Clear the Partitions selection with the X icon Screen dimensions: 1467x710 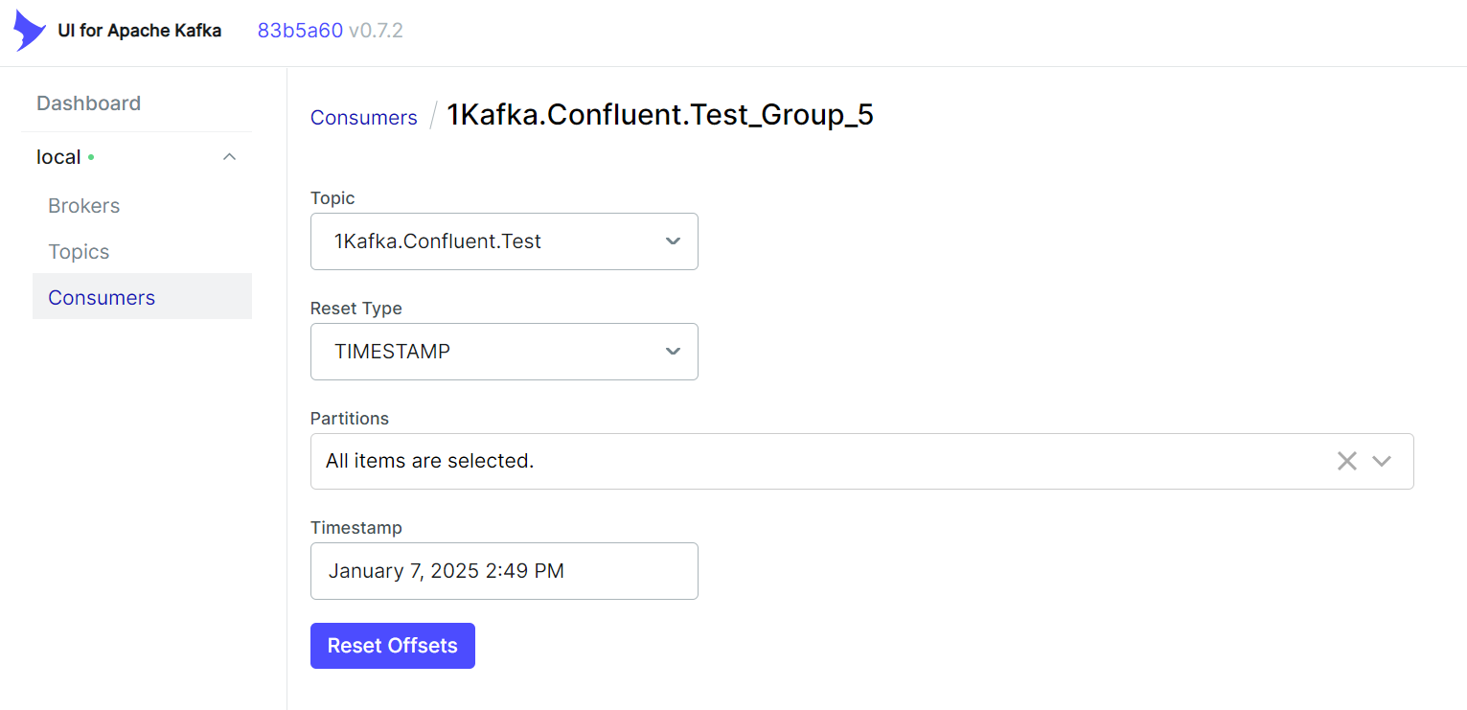click(1347, 461)
